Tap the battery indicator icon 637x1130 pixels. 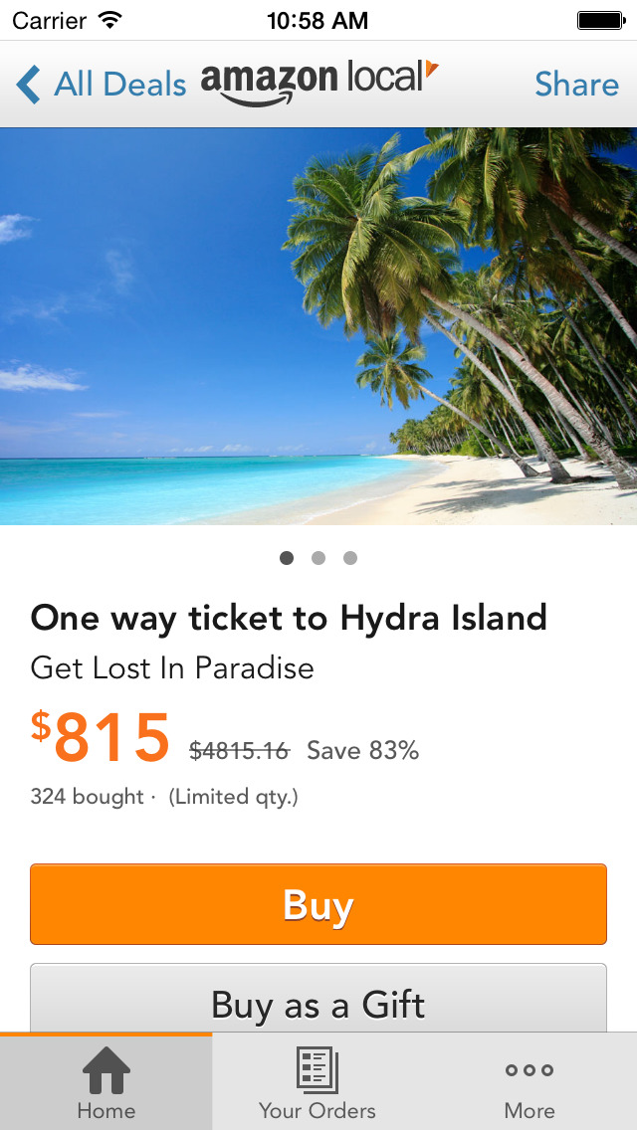click(600, 19)
